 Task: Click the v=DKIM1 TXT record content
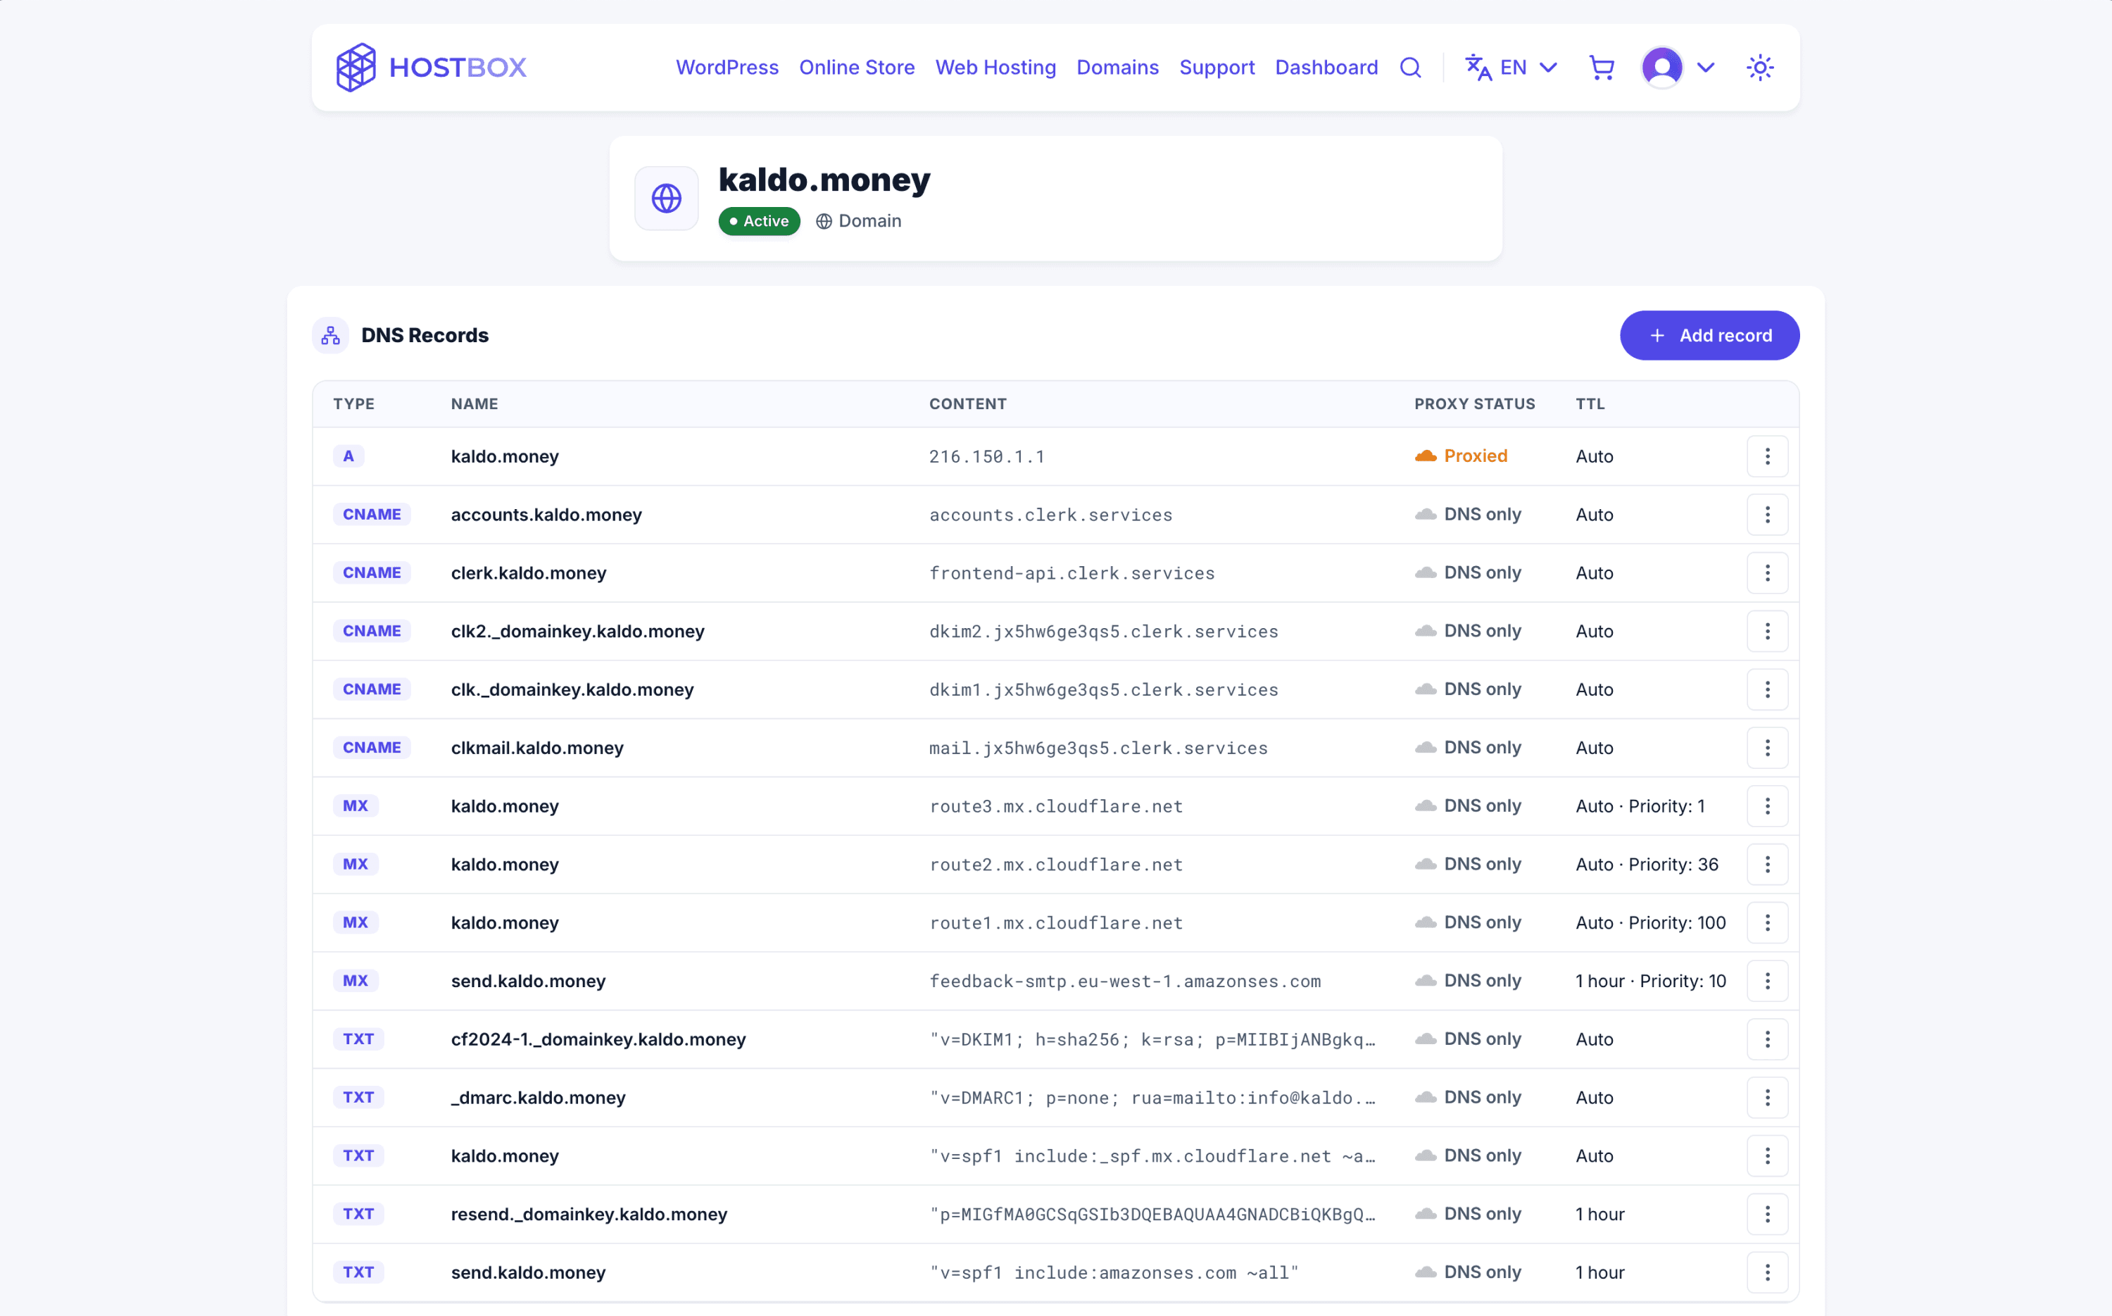coord(1152,1039)
